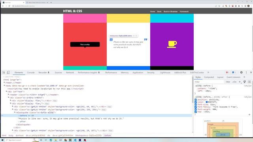Uncheck the position: absolute declaration

click(x=196, y=100)
